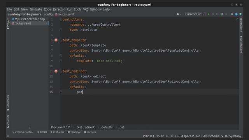Click the UTF-8 encoding indicator
Viewport: 249px width, 140px height.
click(x=175, y=136)
